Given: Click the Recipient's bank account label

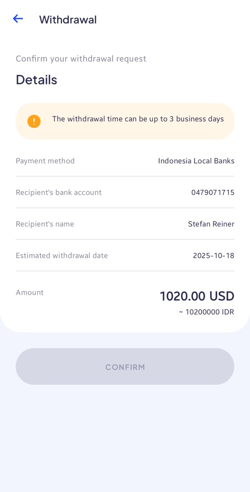Looking at the screenshot, I should click(x=59, y=193).
